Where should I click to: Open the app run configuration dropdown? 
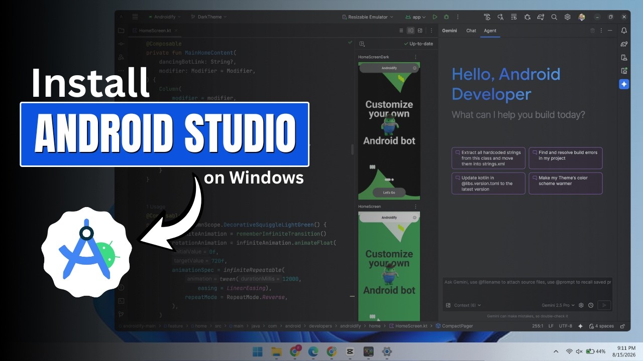click(x=415, y=17)
